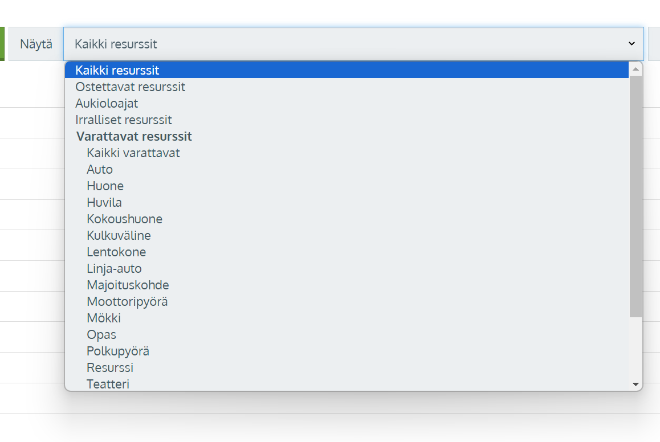Select the Linja-auto option

tap(347, 268)
